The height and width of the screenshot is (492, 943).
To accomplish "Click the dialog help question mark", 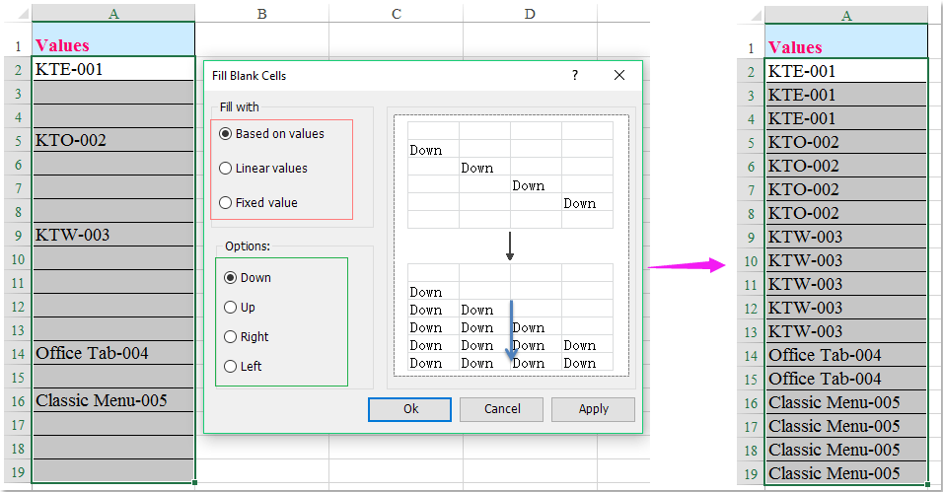I will pyautogui.click(x=575, y=75).
